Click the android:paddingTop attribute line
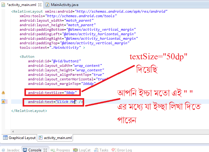Viewport: 209px width, 152px height. (x=74, y=43)
